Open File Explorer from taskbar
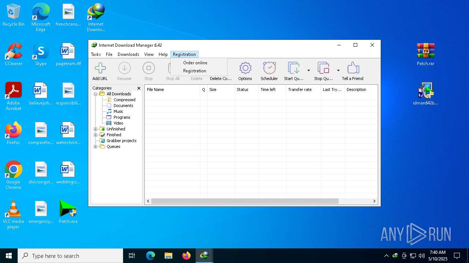The width and height of the screenshot is (469, 263). tap(168, 256)
